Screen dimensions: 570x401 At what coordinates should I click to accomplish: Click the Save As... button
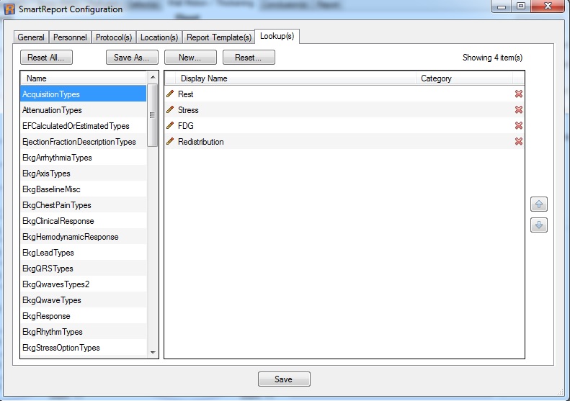click(132, 58)
